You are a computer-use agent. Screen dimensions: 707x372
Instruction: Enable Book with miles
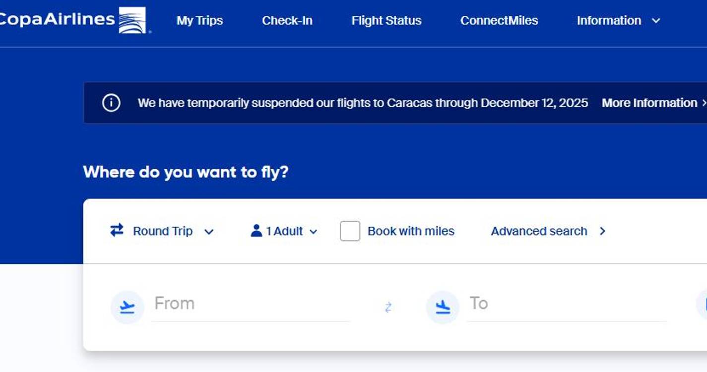(350, 231)
